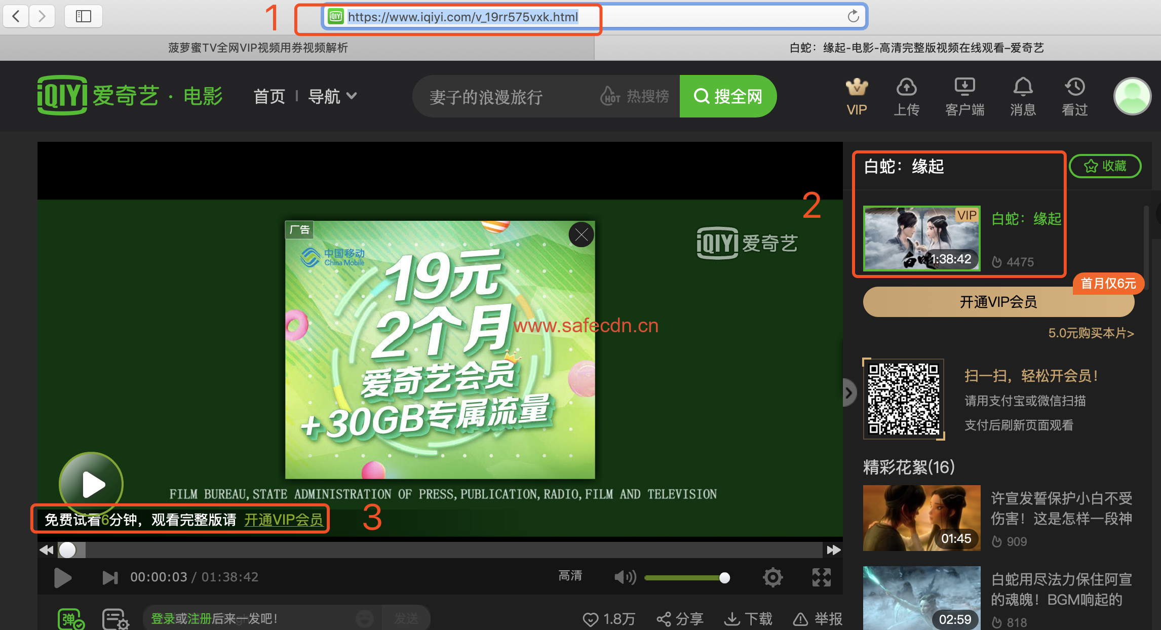
Task: Click the 下载 download button
Action: coord(748,619)
